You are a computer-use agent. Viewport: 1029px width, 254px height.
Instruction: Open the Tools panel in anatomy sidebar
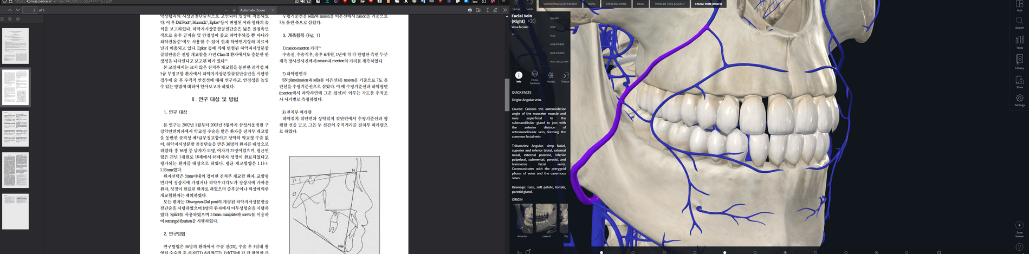1019,41
